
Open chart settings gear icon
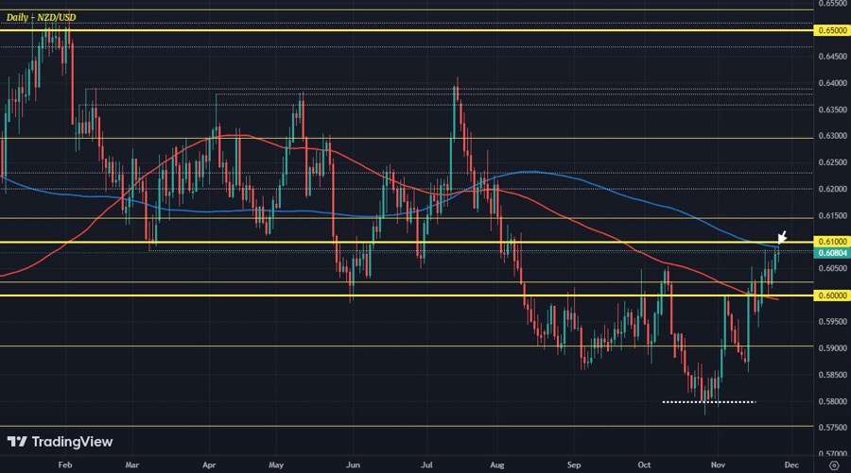pos(834,465)
